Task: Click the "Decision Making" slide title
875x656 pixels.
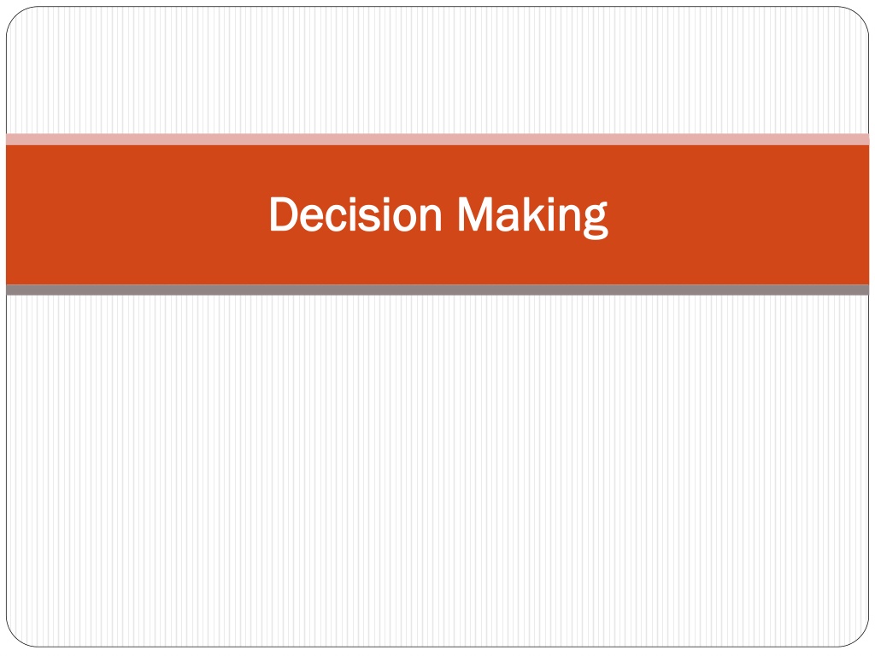Action: coord(438,215)
